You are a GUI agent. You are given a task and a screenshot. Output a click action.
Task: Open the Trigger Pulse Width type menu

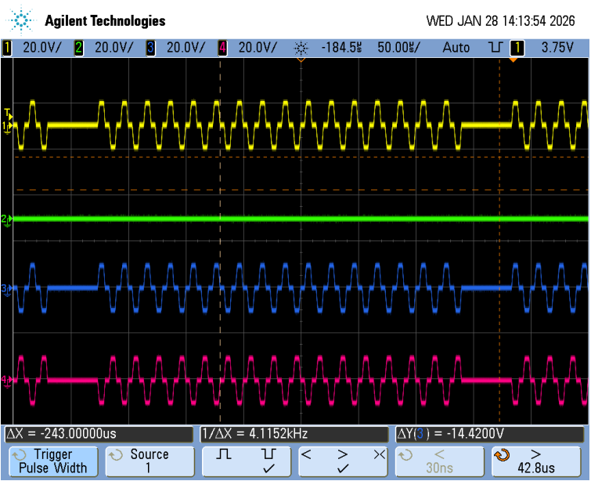pos(52,461)
